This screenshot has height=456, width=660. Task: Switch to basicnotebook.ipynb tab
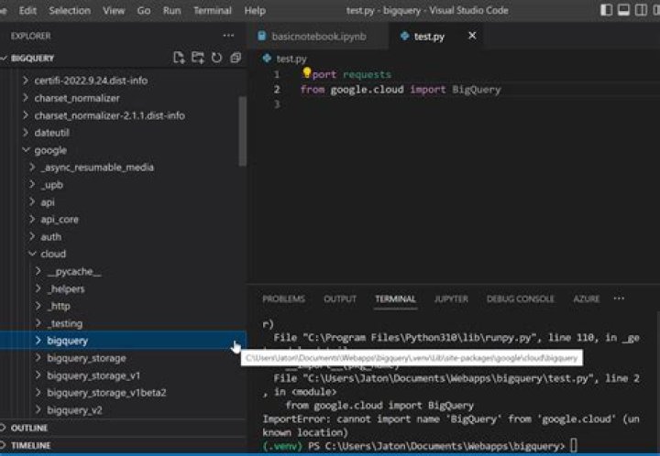[318, 36]
